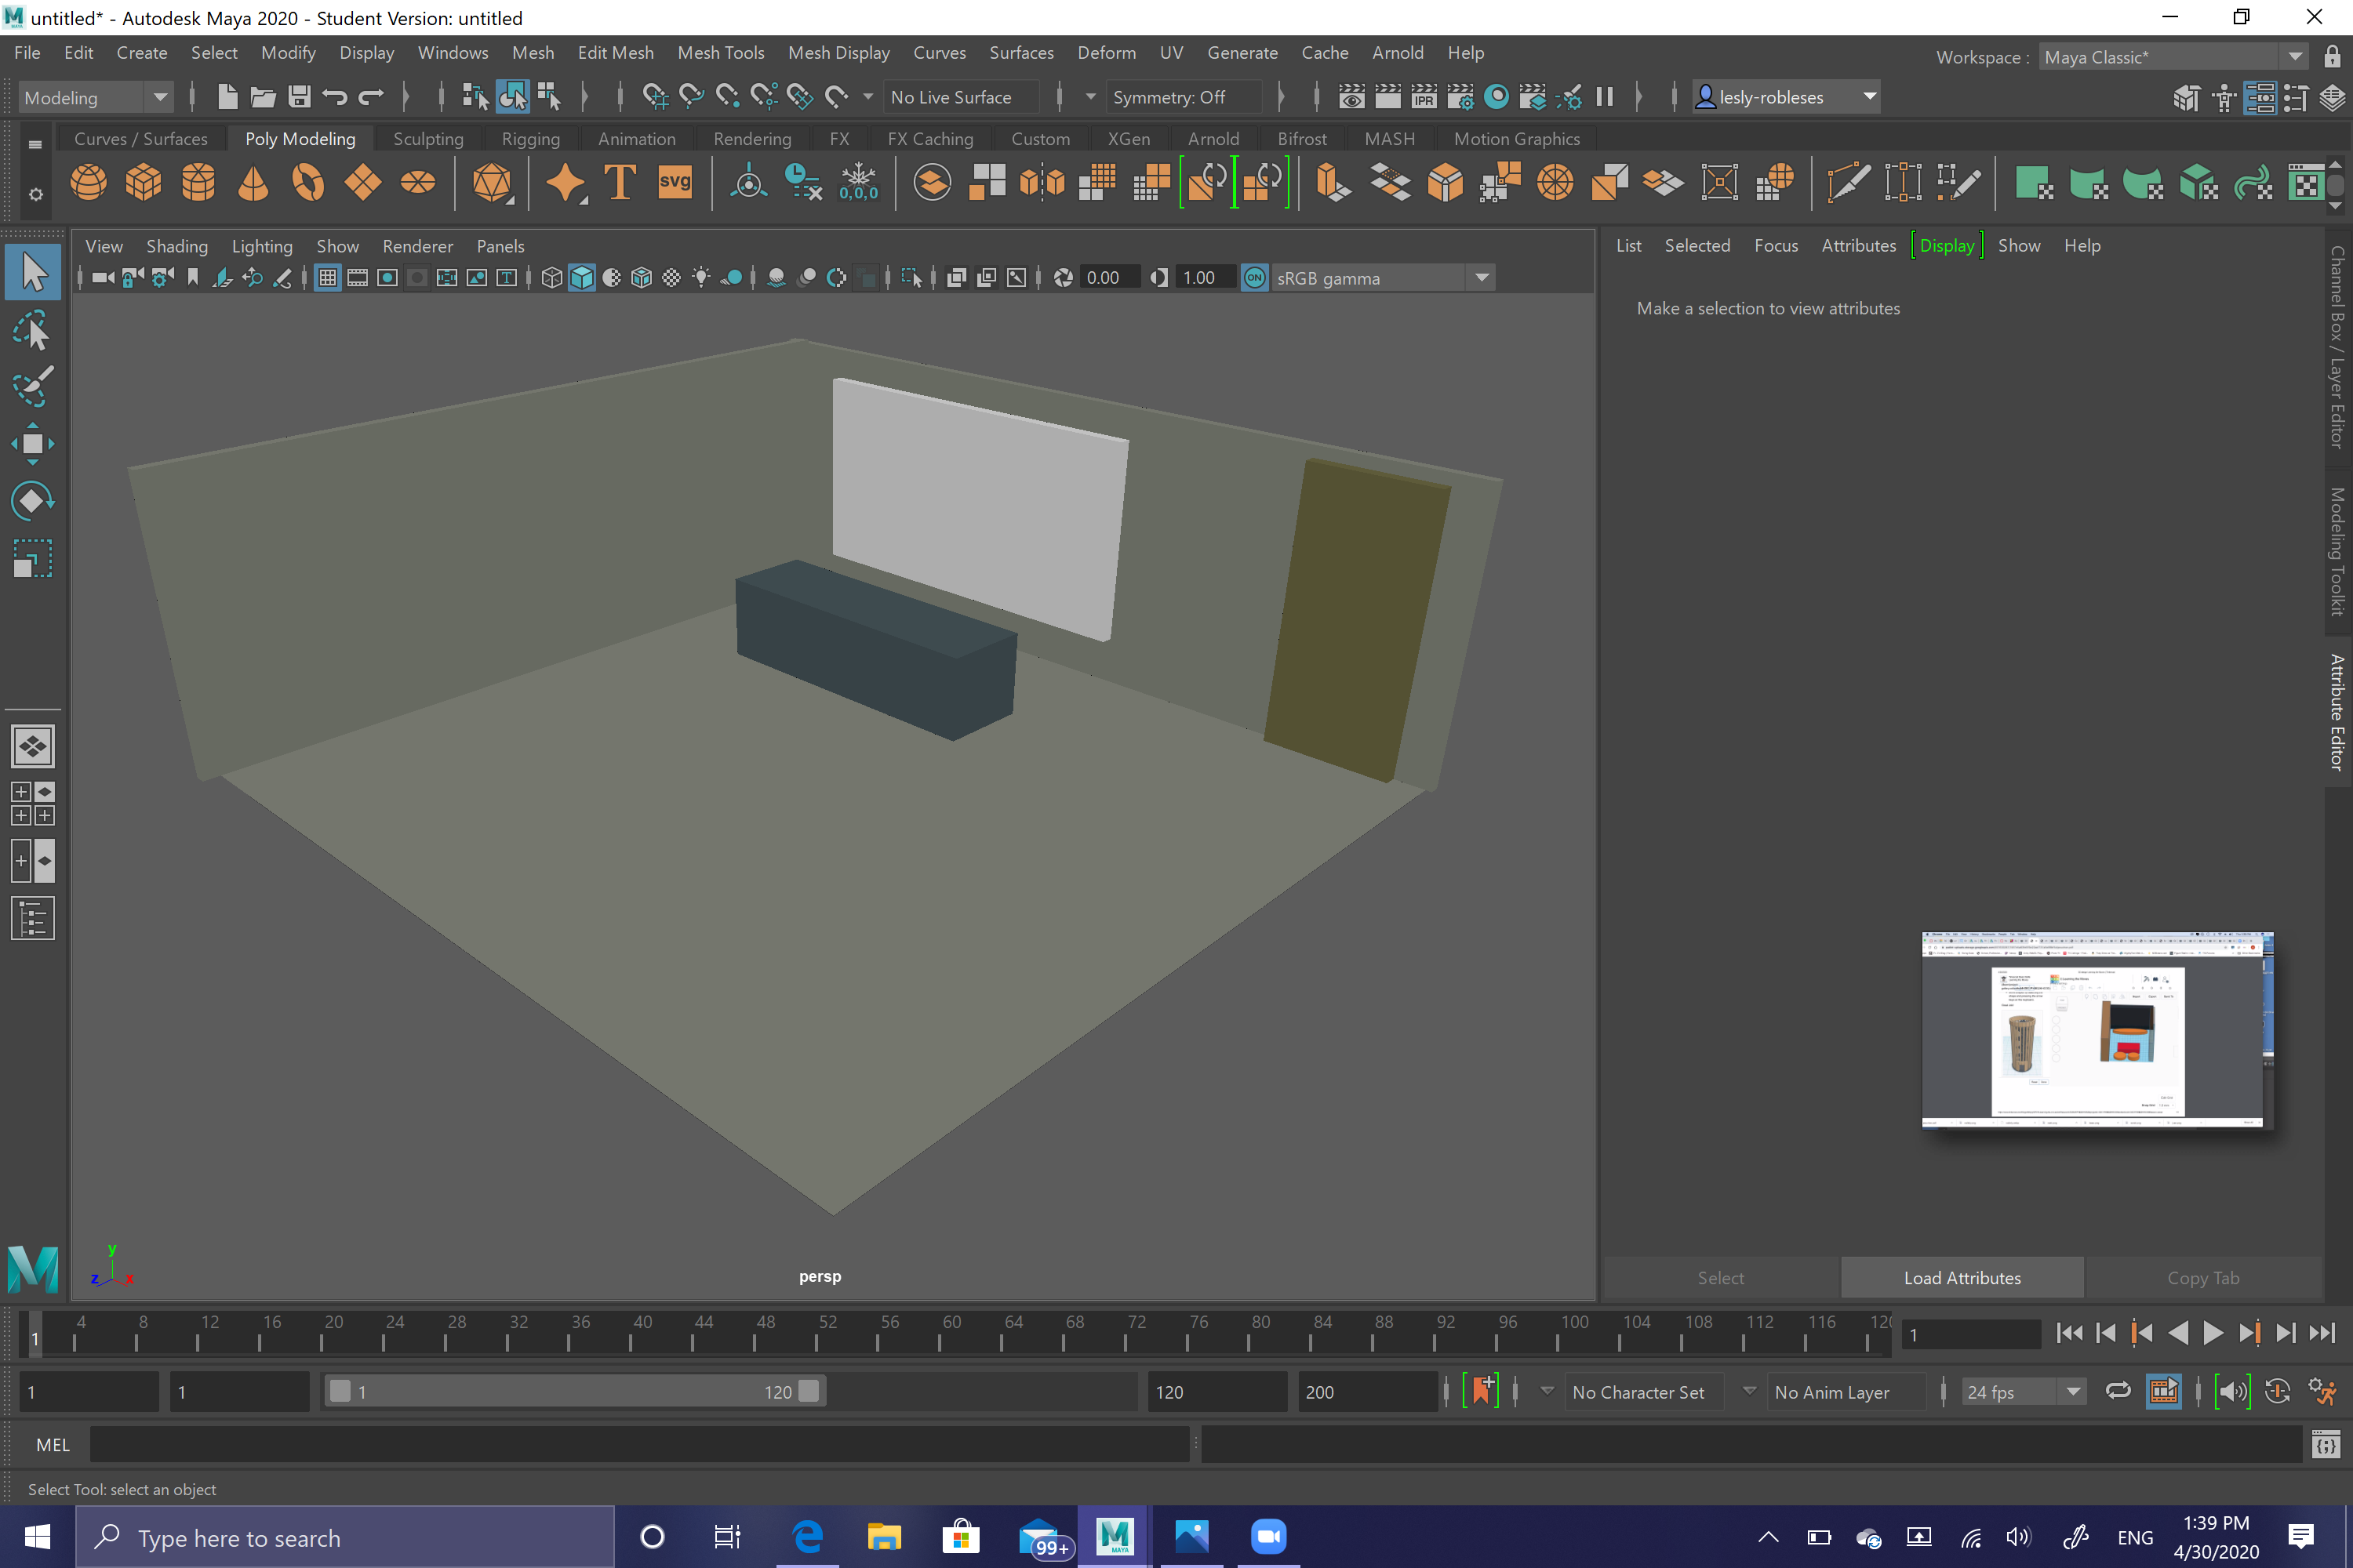2353x1568 pixels.
Task: Click the Save Scene disk icon
Action: pyautogui.click(x=299, y=97)
